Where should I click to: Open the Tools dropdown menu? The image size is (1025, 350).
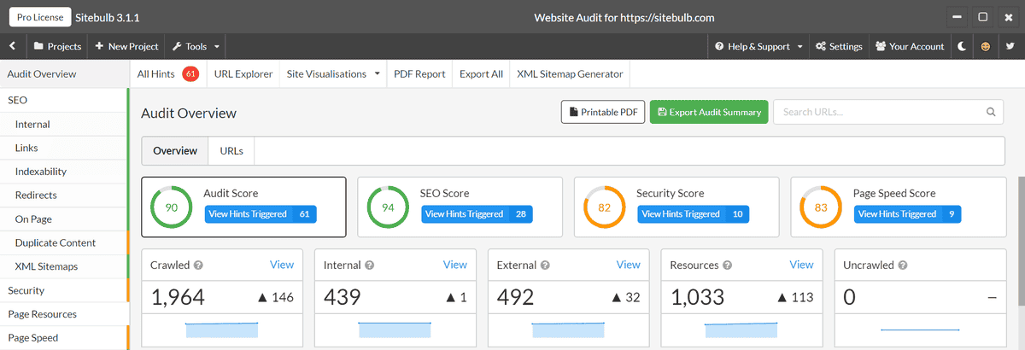coord(196,46)
